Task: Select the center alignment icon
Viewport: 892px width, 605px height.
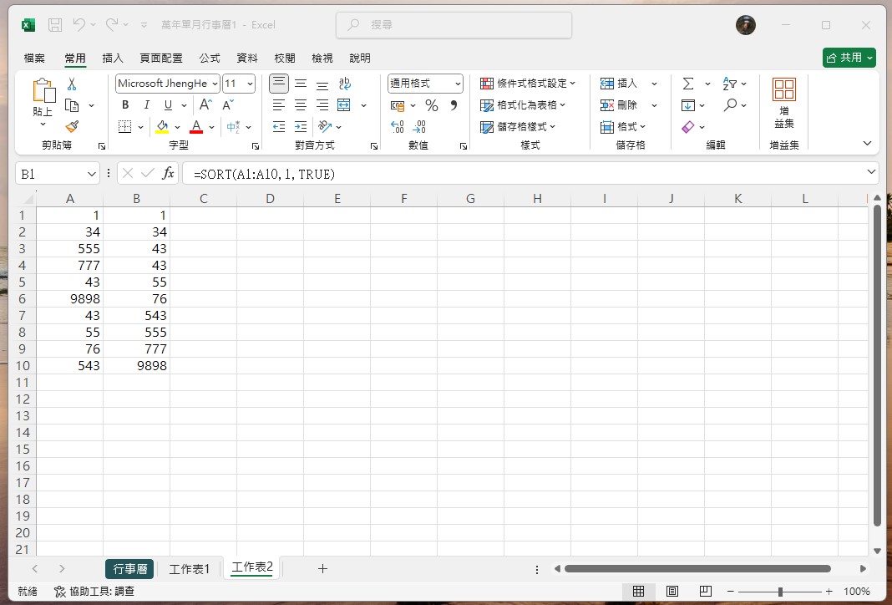Action: [300, 104]
